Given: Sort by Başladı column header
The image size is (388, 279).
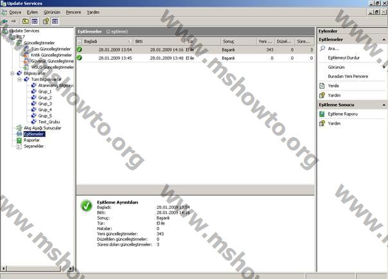Looking at the screenshot, I should [x=108, y=41].
